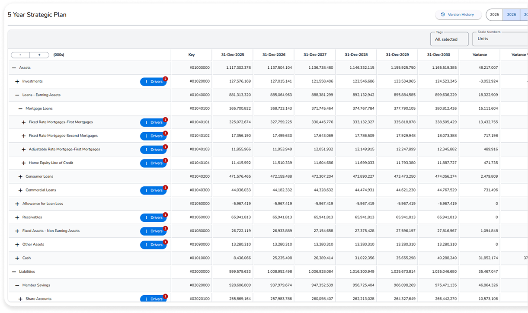Open Drivers for Fixed Assets - Non Earning Assets

153,231
